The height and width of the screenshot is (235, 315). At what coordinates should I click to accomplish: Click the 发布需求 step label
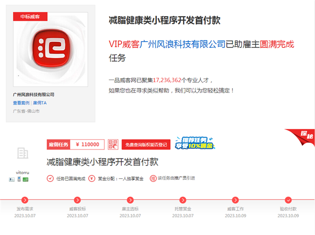(25, 209)
